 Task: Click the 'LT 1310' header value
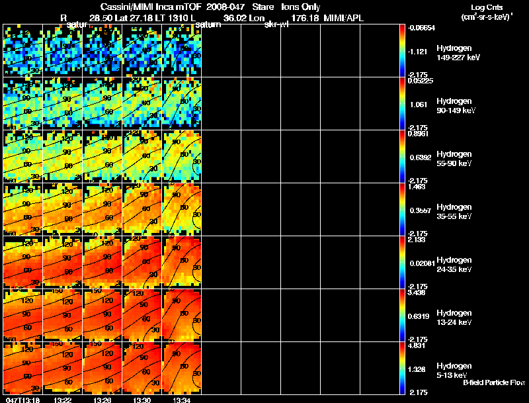click(x=173, y=18)
